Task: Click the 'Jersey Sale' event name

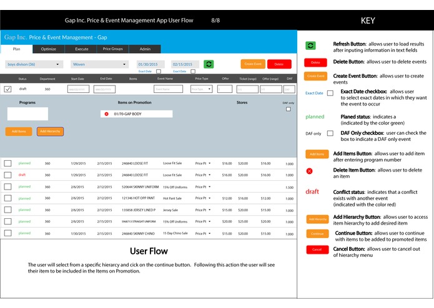Action: pos(170,210)
